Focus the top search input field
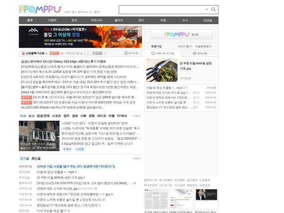This screenshot has height=213, width=284. 162,9
